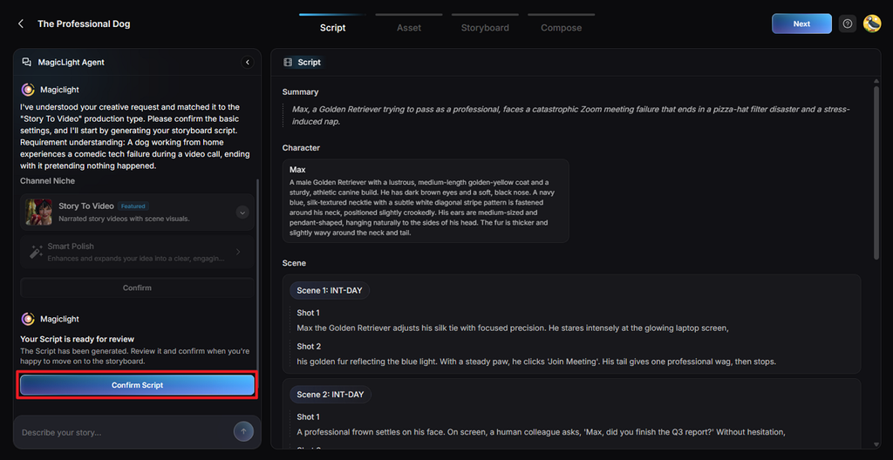Go back using the arrow beside project title
This screenshot has width=893, height=460.
[x=21, y=24]
